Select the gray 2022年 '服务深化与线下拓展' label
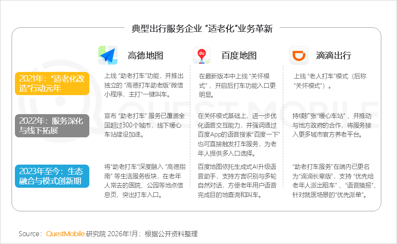The image size is (397, 244). pos(52,125)
